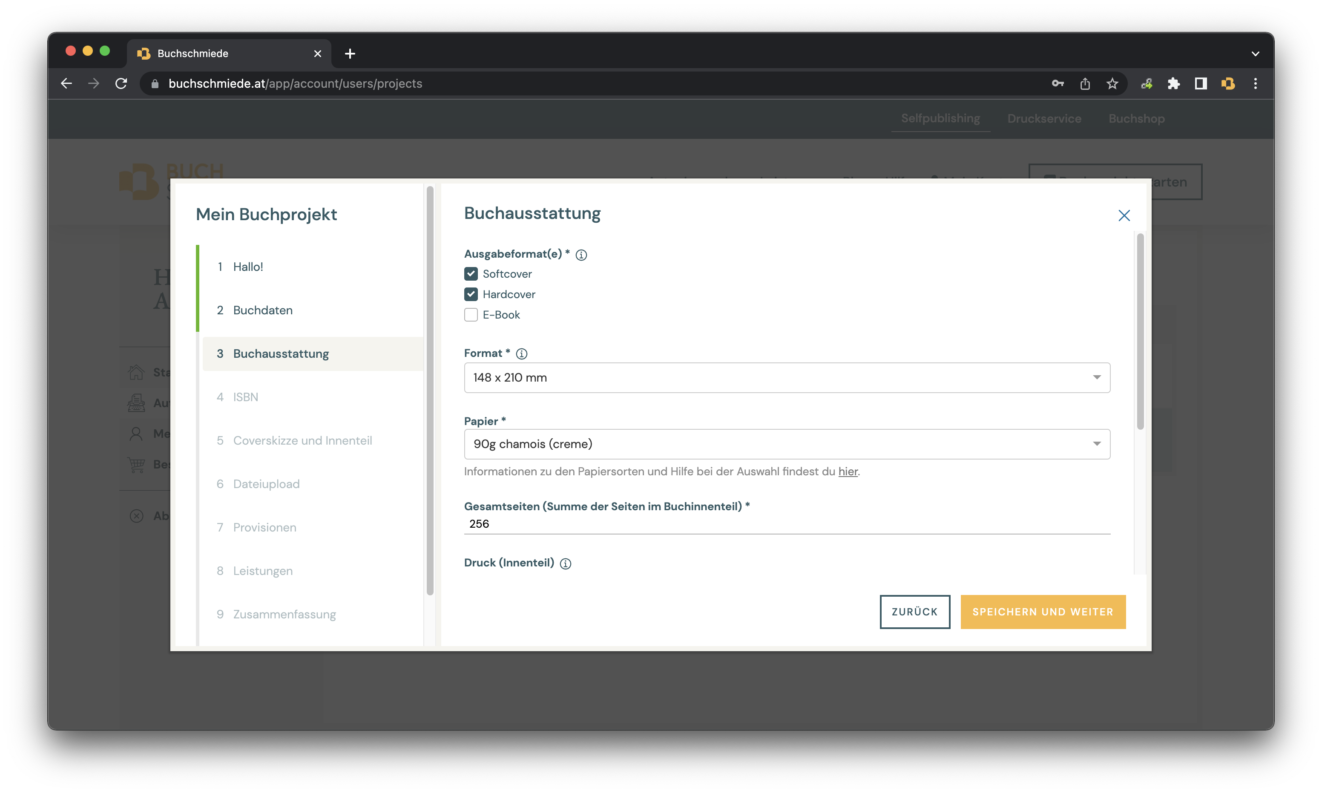Reload the page

121,83
